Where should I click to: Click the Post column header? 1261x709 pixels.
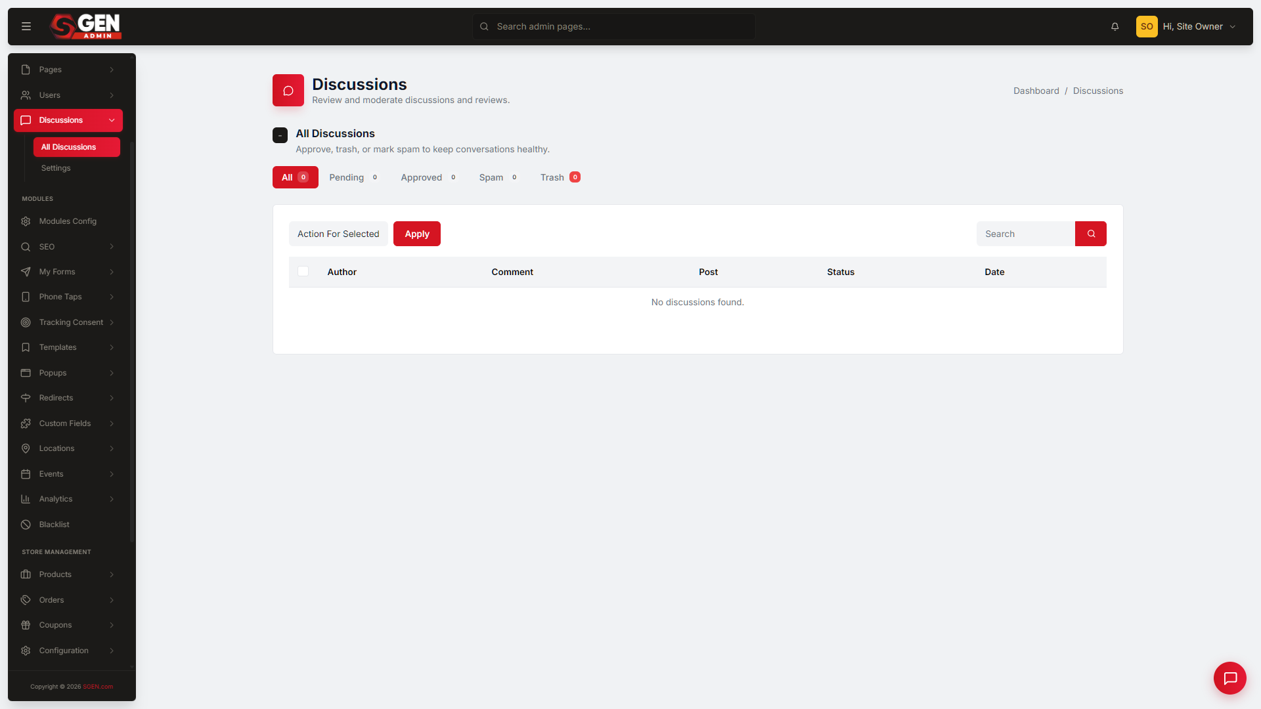[x=708, y=272]
